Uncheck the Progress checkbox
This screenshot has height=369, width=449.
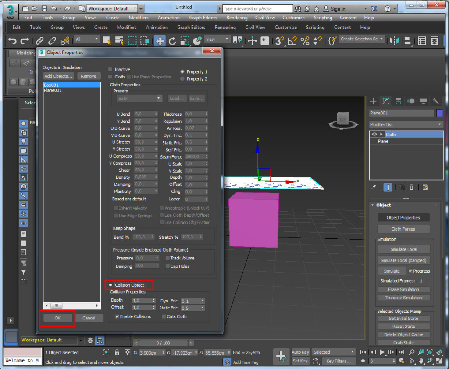[410, 271]
